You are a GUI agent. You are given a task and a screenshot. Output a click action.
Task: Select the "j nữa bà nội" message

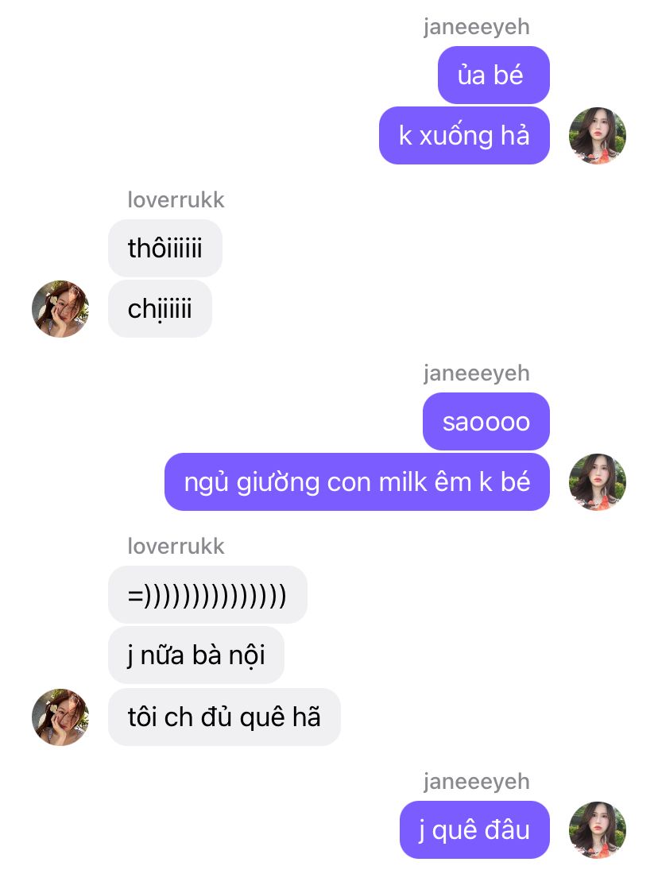point(196,655)
